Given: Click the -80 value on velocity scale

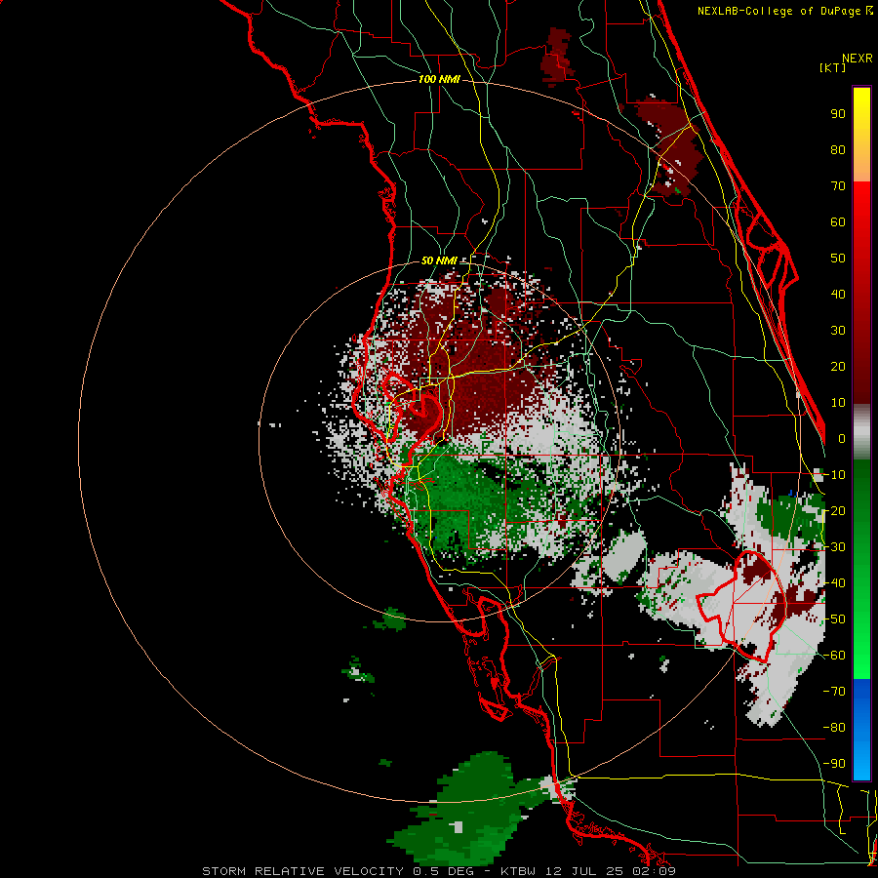Looking at the screenshot, I should [x=834, y=728].
